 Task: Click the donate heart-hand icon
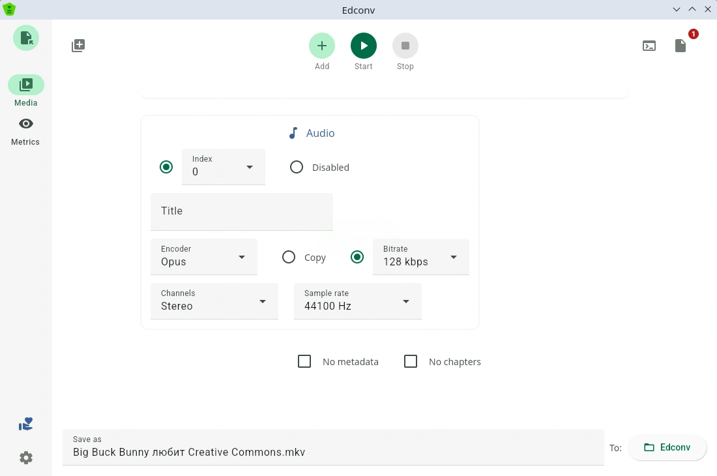[26, 424]
